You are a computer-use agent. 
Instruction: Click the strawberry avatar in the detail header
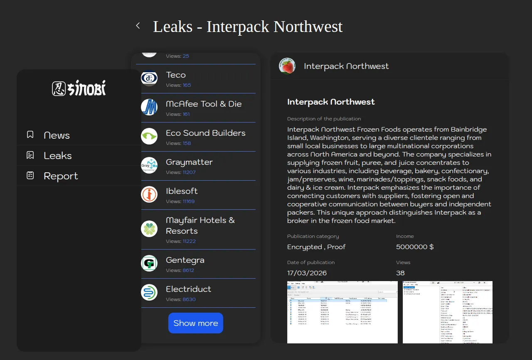coord(287,66)
